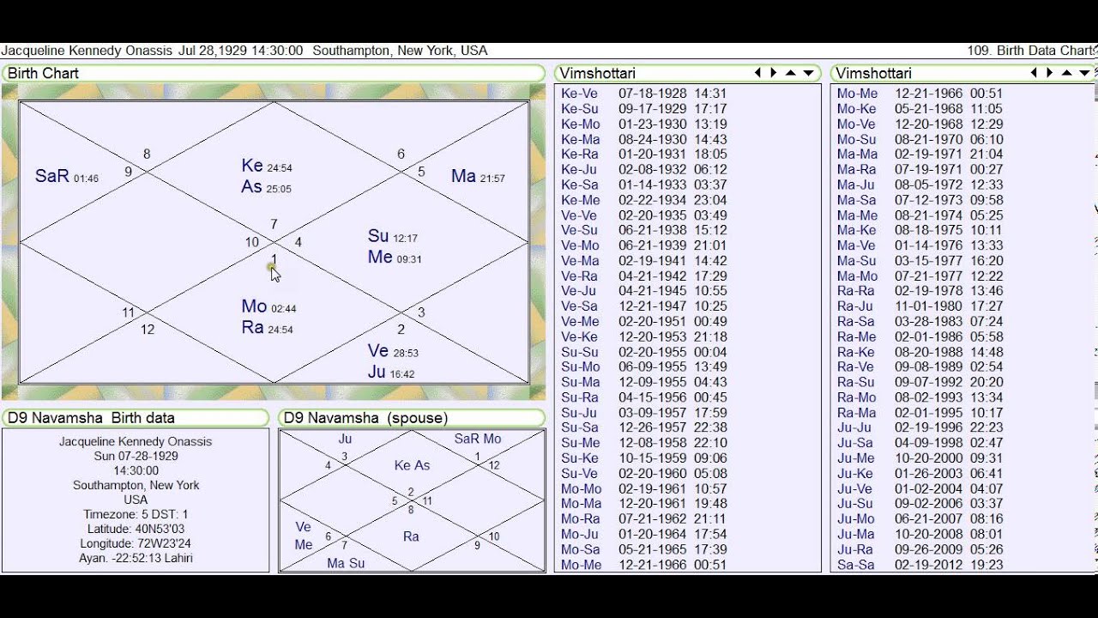Select Mo 02:44 in birth chart
This screenshot has height=618, width=1098.
268,306
